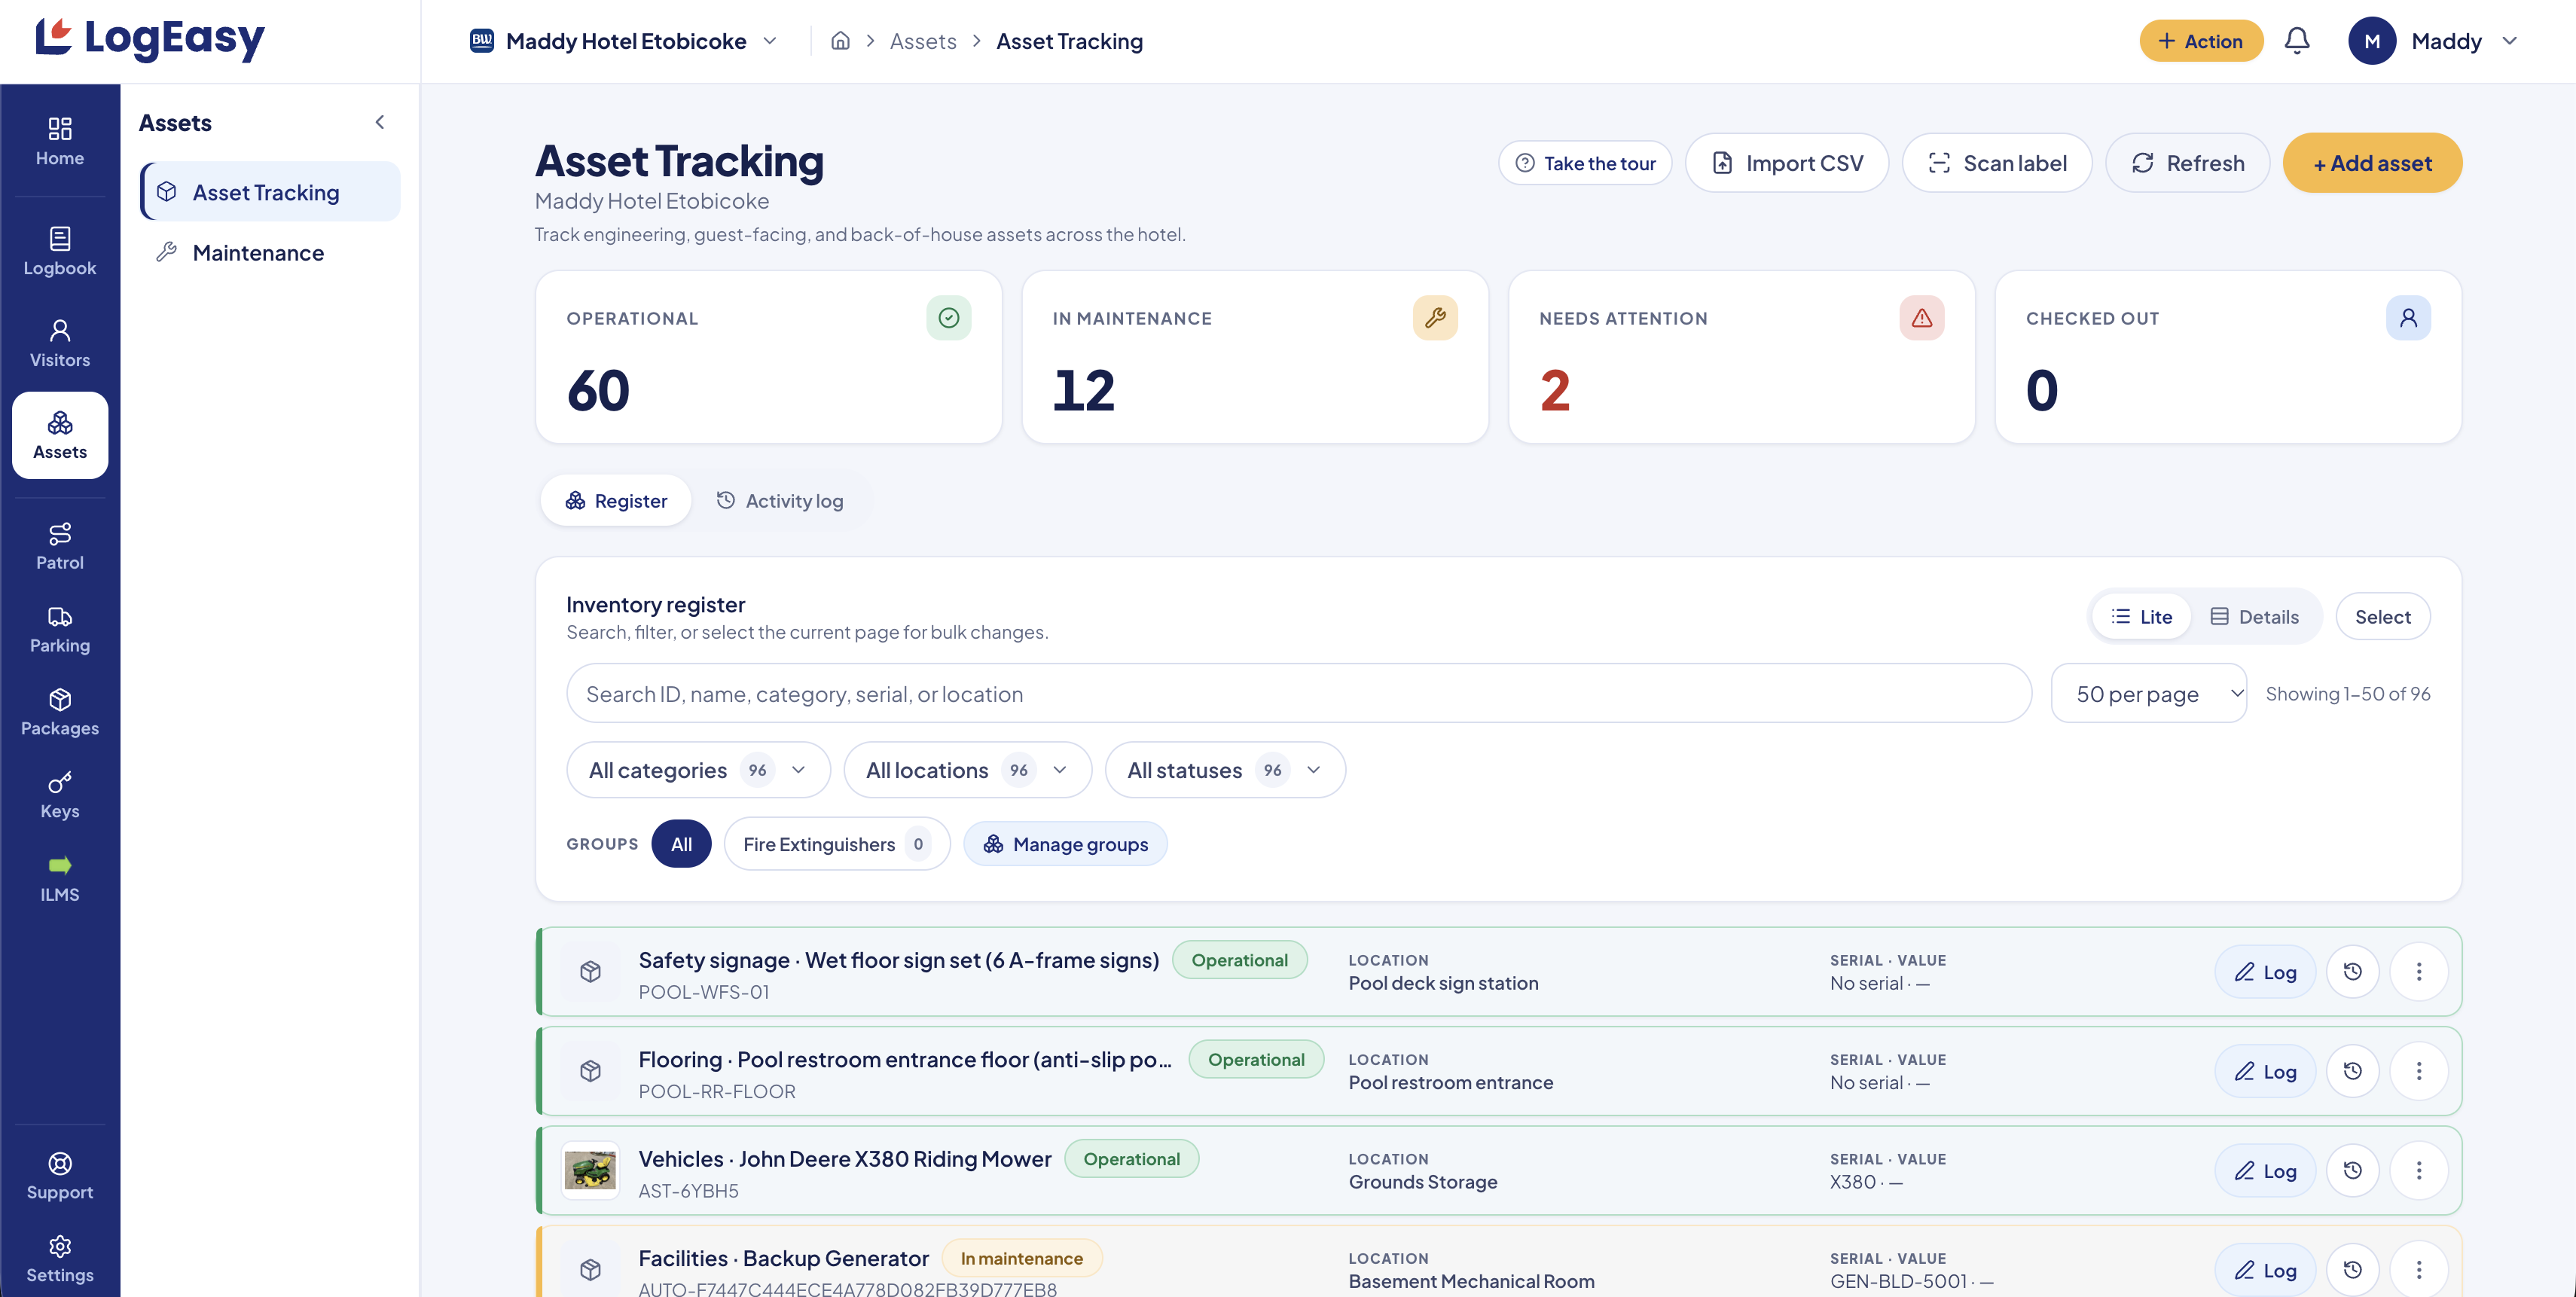Image resolution: width=2576 pixels, height=1297 pixels.
Task: Click Scan label
Action: (1996, 163)
